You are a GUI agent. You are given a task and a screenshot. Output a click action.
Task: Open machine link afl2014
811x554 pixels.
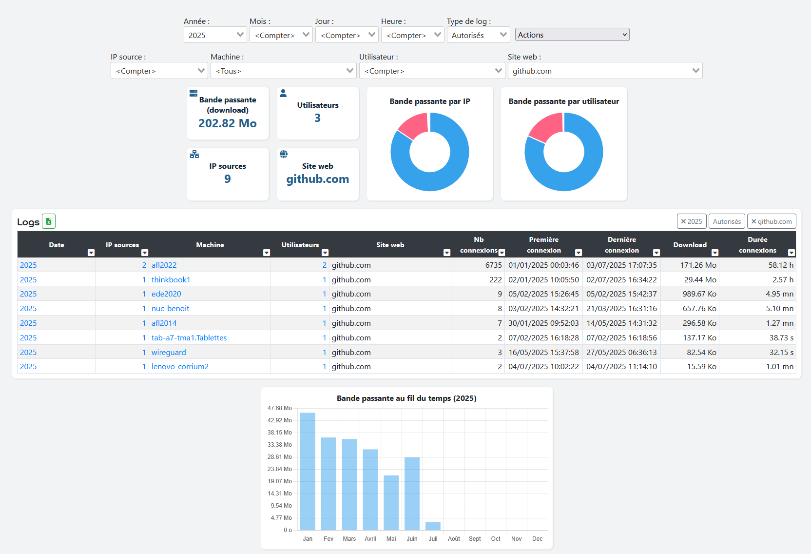(164, 323)
